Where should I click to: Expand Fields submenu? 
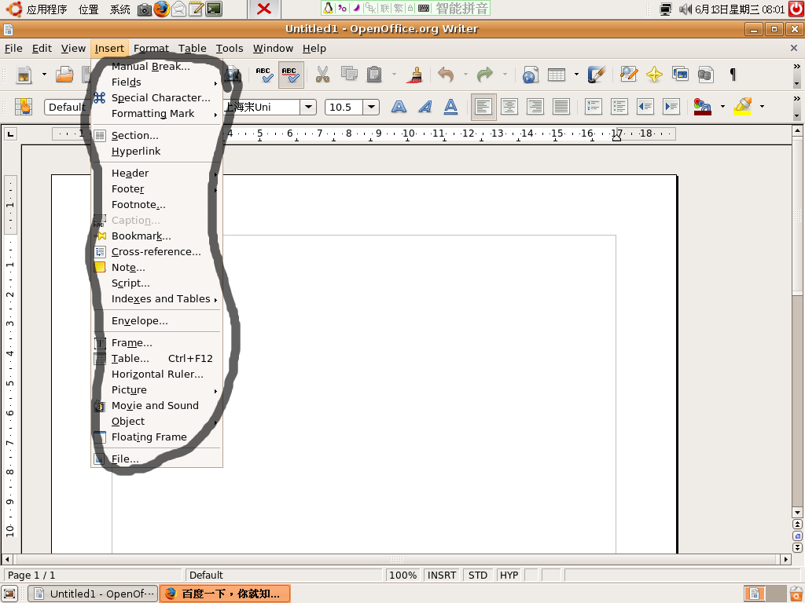pos(157,82)
